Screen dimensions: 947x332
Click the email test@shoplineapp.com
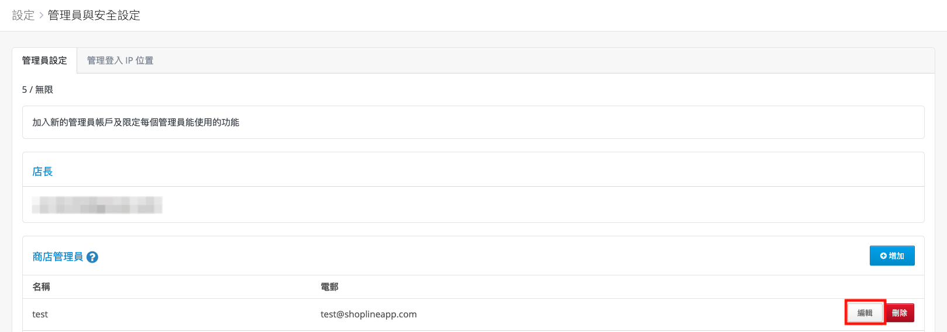click(x=369, y=314)
